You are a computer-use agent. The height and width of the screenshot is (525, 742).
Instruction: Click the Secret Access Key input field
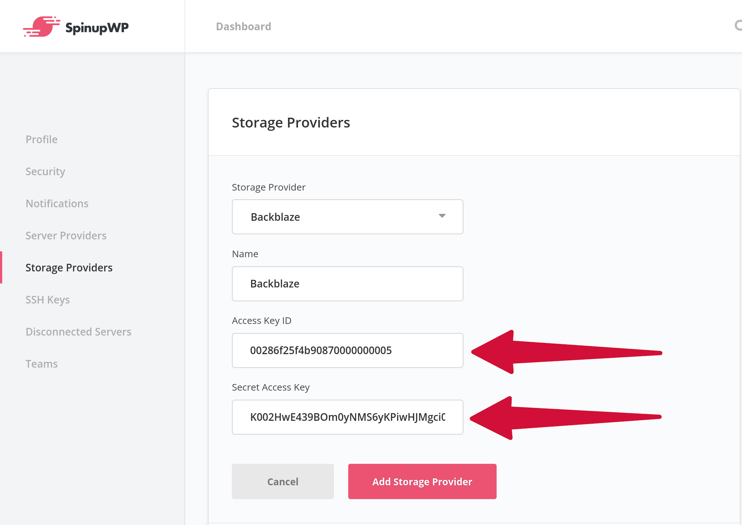pyautogui.click(x=349, y=417)
